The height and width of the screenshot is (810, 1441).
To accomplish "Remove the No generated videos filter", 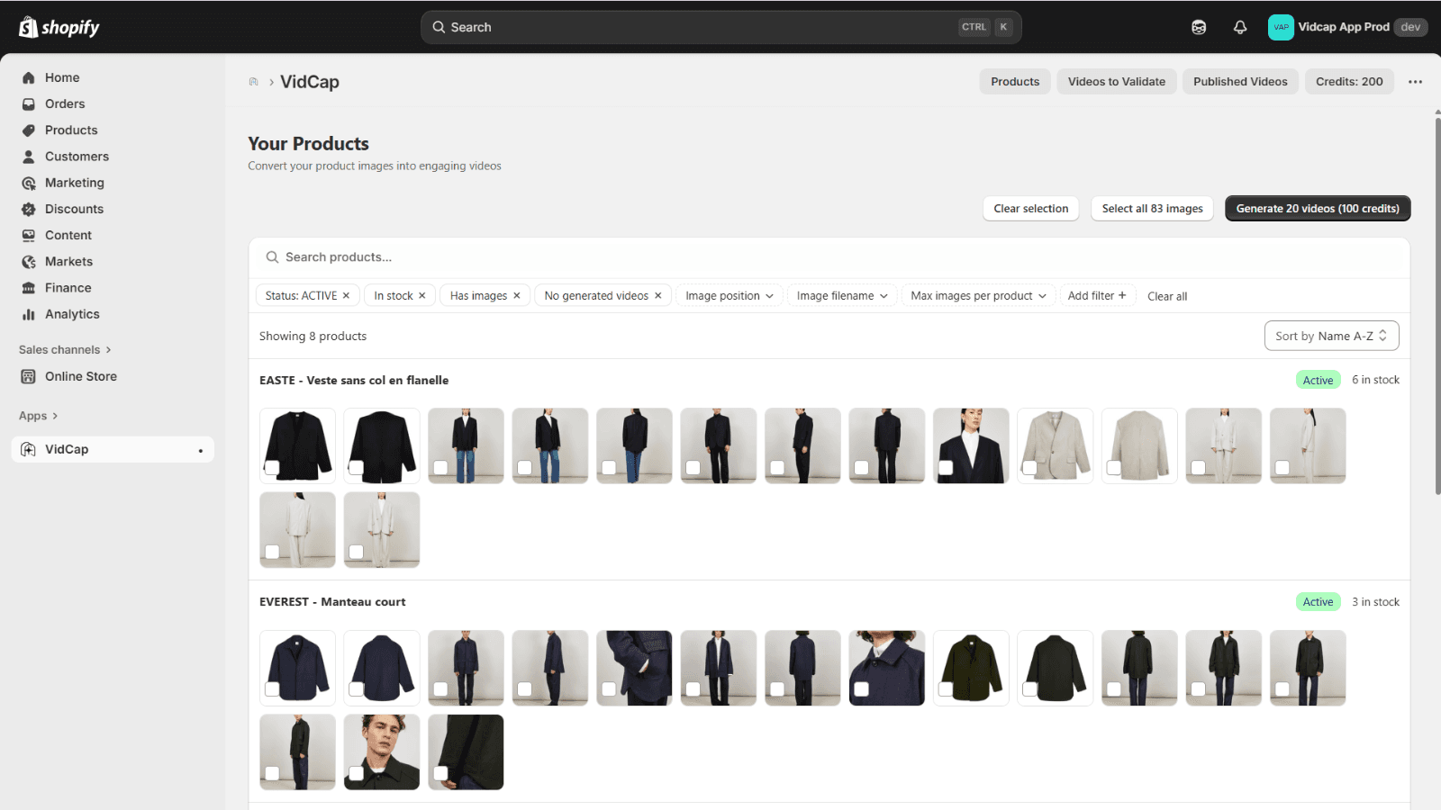I will coord(658,295).
